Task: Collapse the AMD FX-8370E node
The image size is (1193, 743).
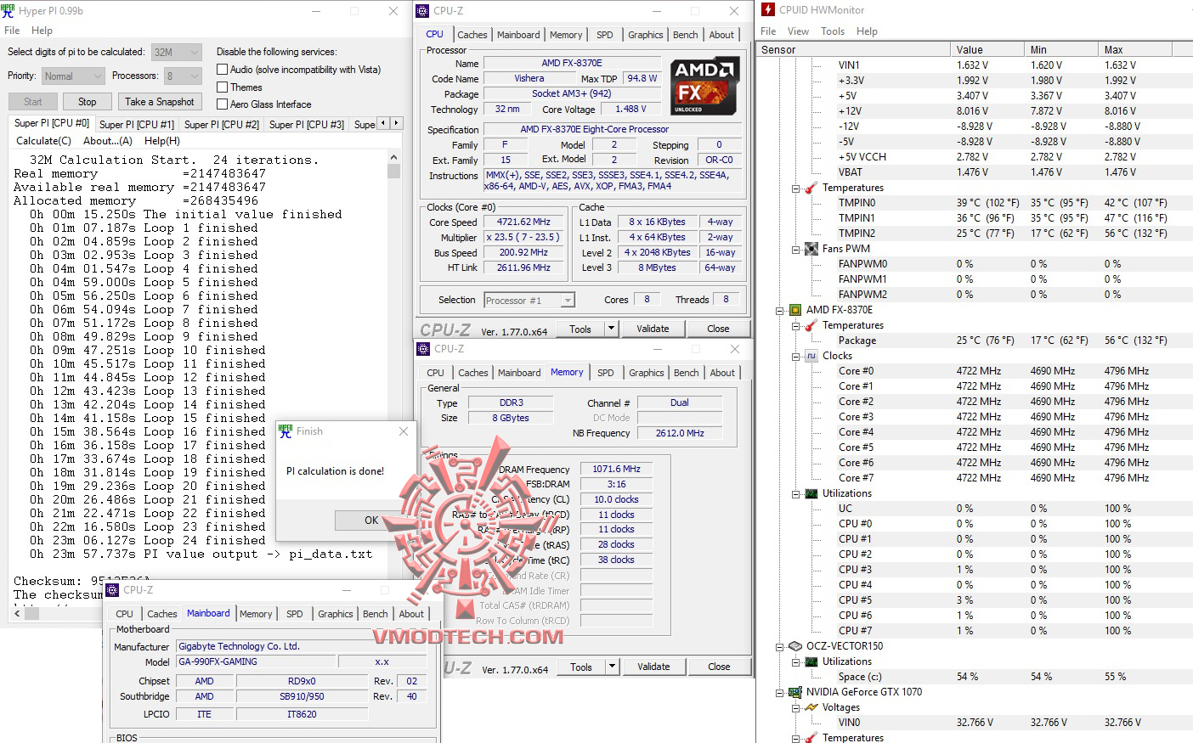Action: click(x=780, y=311)
